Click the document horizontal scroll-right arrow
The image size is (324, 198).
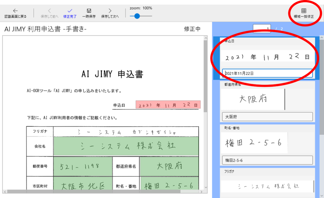(x=202, y=192)
